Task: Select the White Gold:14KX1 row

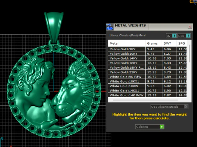Action: pyautogui.click(x=147, y=91)
